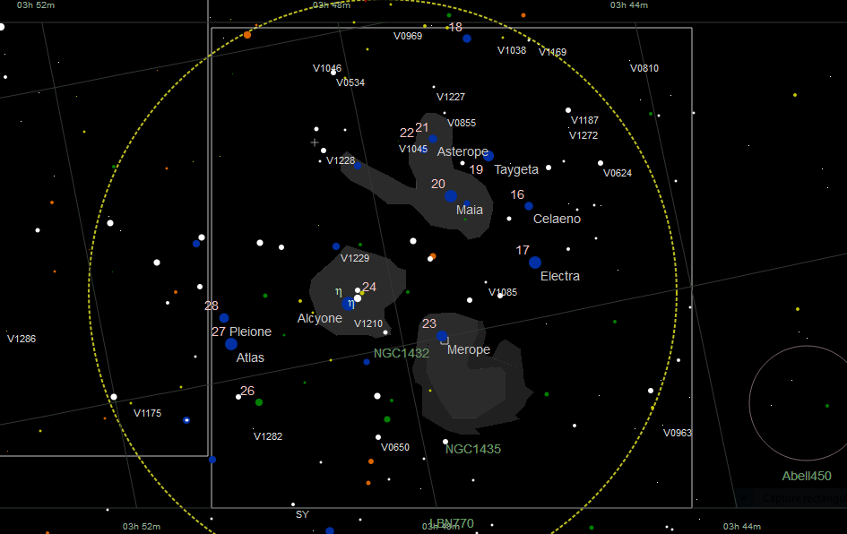Click the V1175 variable star label
Screen dimensions: 847x534
[148, 413]
